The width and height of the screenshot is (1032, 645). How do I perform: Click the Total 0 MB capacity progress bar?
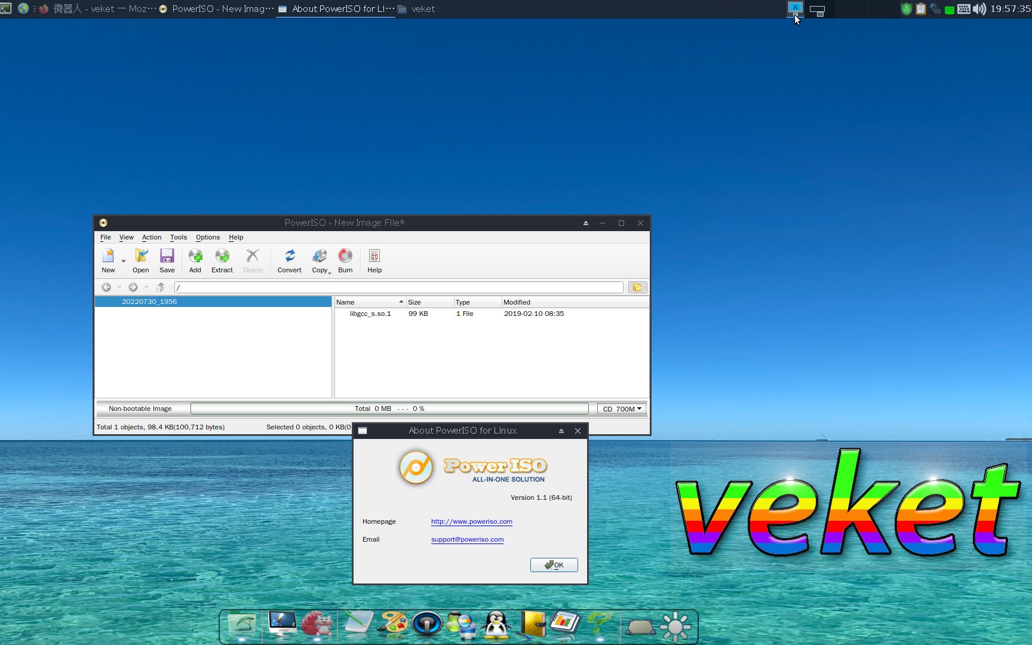[389, 408]
